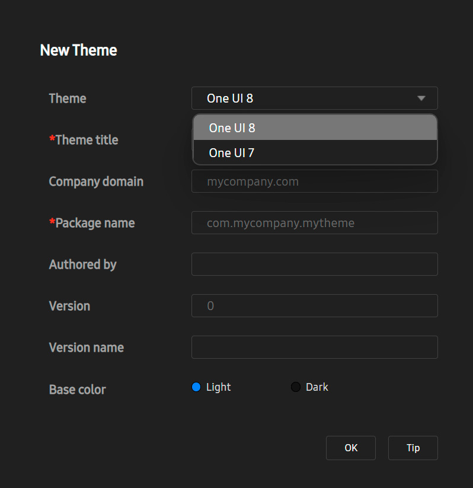Select One UI 8 from dropdown list
The width and height of the screenshot is (473, 488).
pos(315,127)
